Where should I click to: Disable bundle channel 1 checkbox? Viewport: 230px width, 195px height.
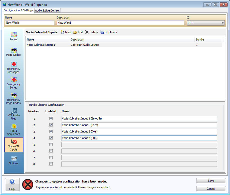51,118
